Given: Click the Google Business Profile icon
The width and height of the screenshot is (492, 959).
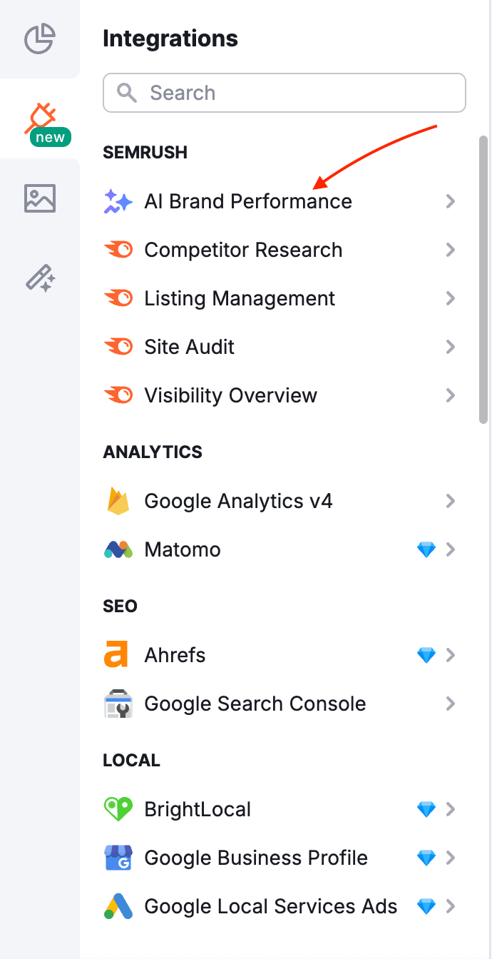Looking at the screenshot, I should point(118,857).
